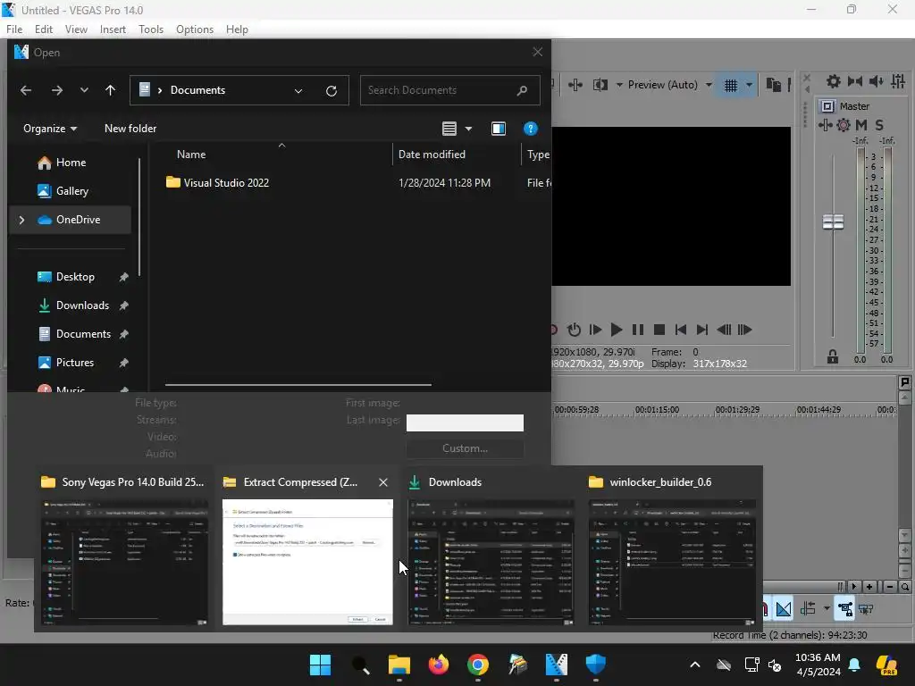Sort files by Date modified column
The height and width of the screenshot is (686, 915).
click(x=432, y=155)
